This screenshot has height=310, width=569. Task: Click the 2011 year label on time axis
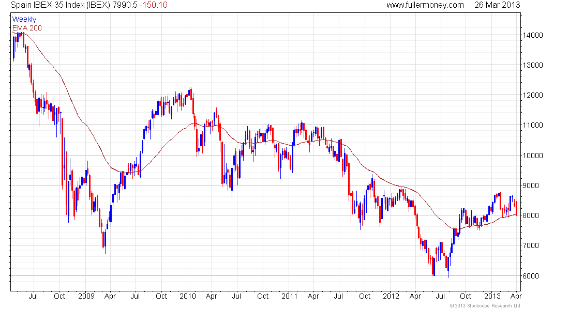click(x=290, y=296)
